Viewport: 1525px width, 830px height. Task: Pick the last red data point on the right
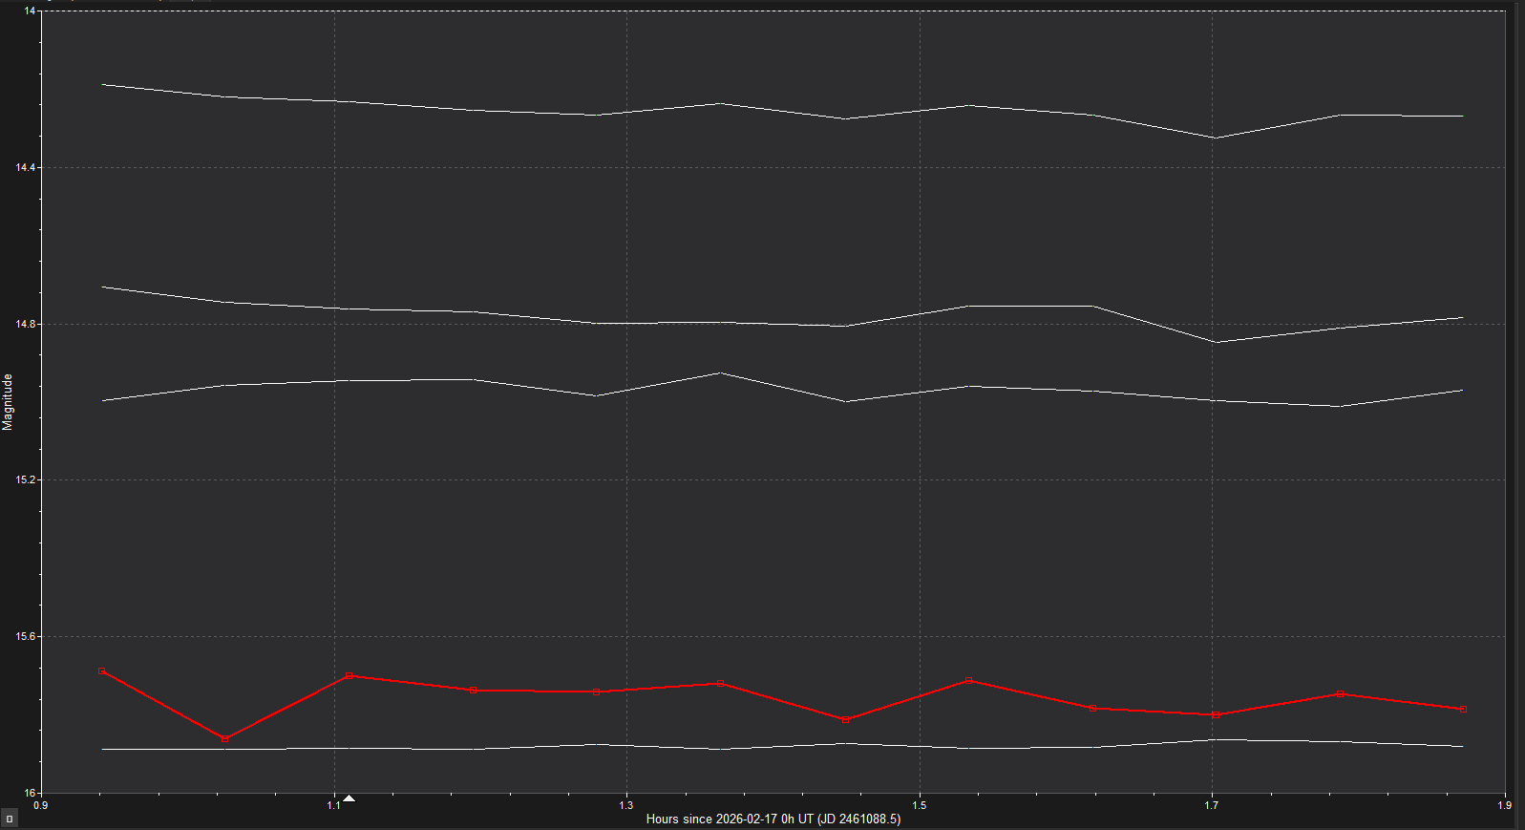(x=1463, y=710)
